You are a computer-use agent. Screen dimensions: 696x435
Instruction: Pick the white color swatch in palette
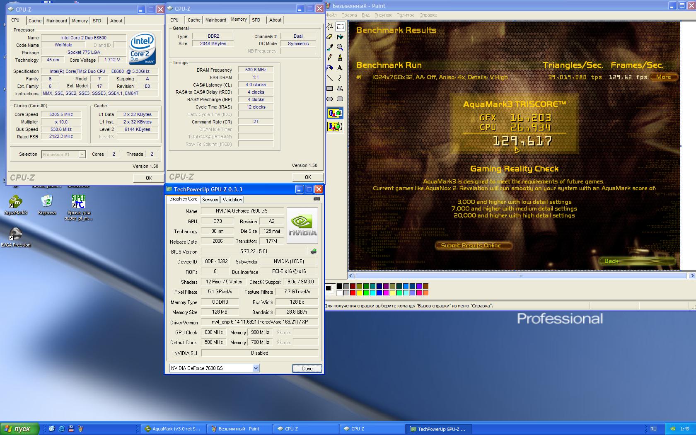point(339,293)
